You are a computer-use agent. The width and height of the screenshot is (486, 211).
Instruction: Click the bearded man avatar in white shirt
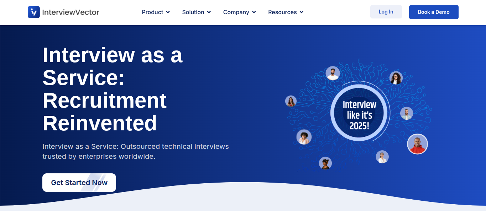333,73
